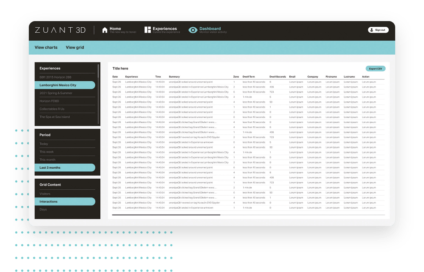Select Days under Grid Content
Viewport: 424px width, 272px height.
(43, 209)
